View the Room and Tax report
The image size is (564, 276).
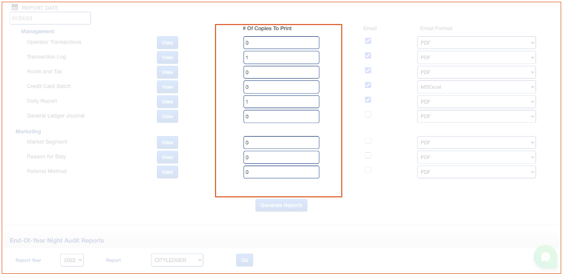point(168,72)
